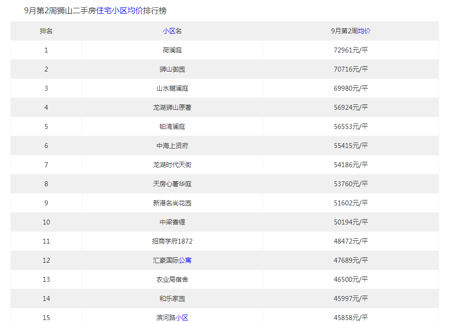Image resolution: width=450 pixels, height=322 pixels.
Task: Select the price 56924元/平
Action: (350, 107)
